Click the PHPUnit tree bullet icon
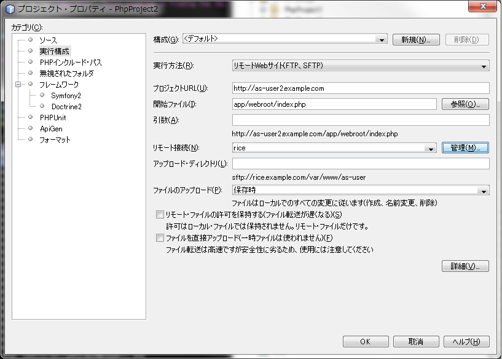 30,117
